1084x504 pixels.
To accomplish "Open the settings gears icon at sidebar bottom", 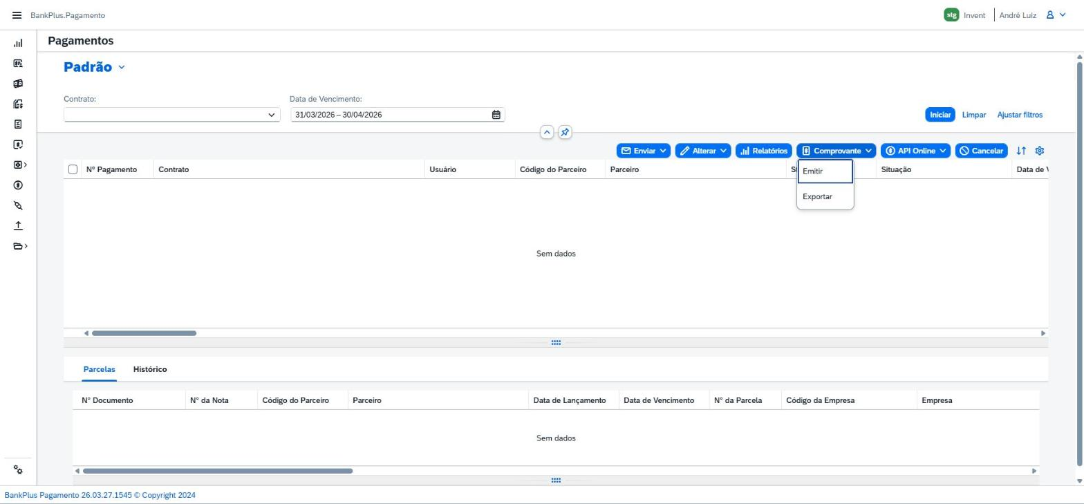I will click(x=18, y=470).
